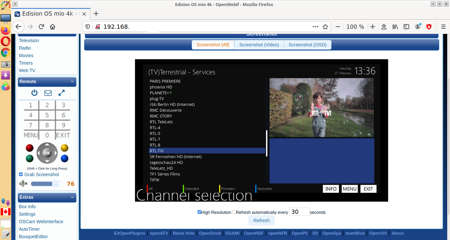450x240 pixels.
Task: Click the tracking protection shield in URL bar
Action: 88,27
